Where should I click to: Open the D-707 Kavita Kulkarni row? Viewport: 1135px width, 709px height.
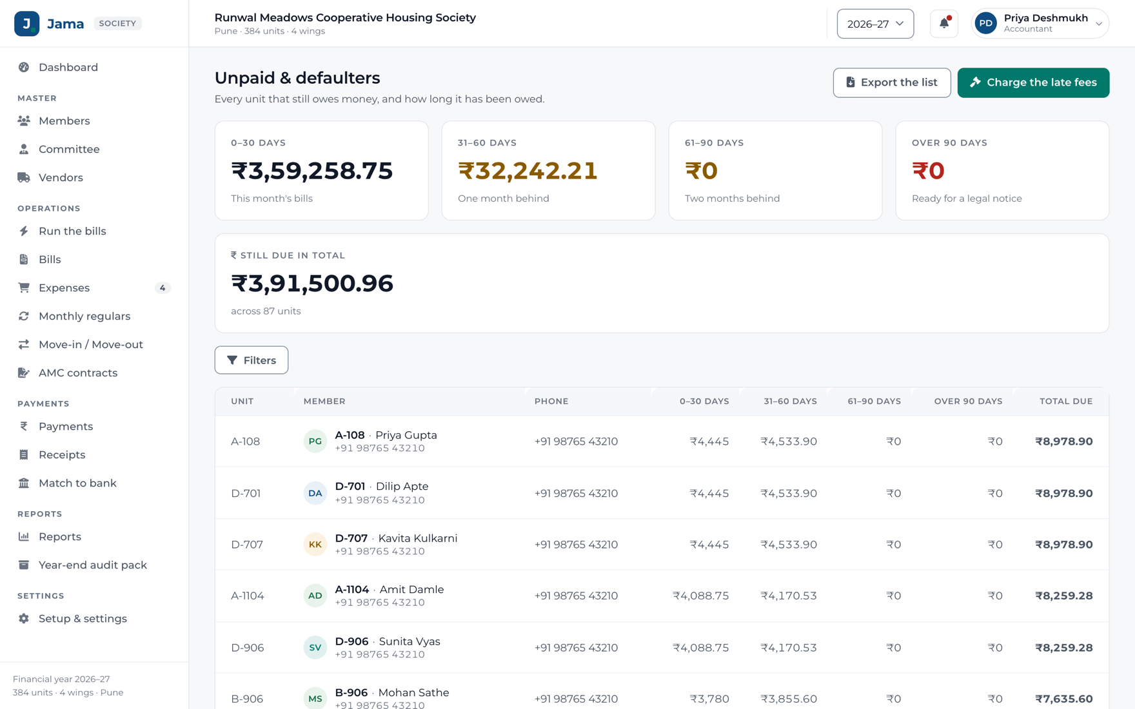[x=662, y=545]
